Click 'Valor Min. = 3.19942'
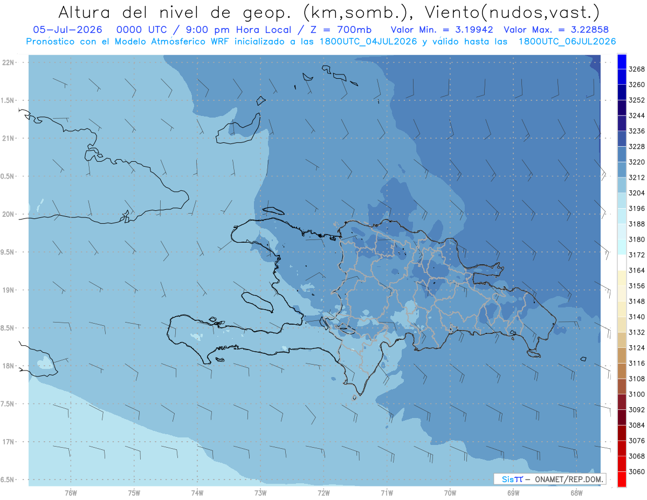 (x=443, y=30)
